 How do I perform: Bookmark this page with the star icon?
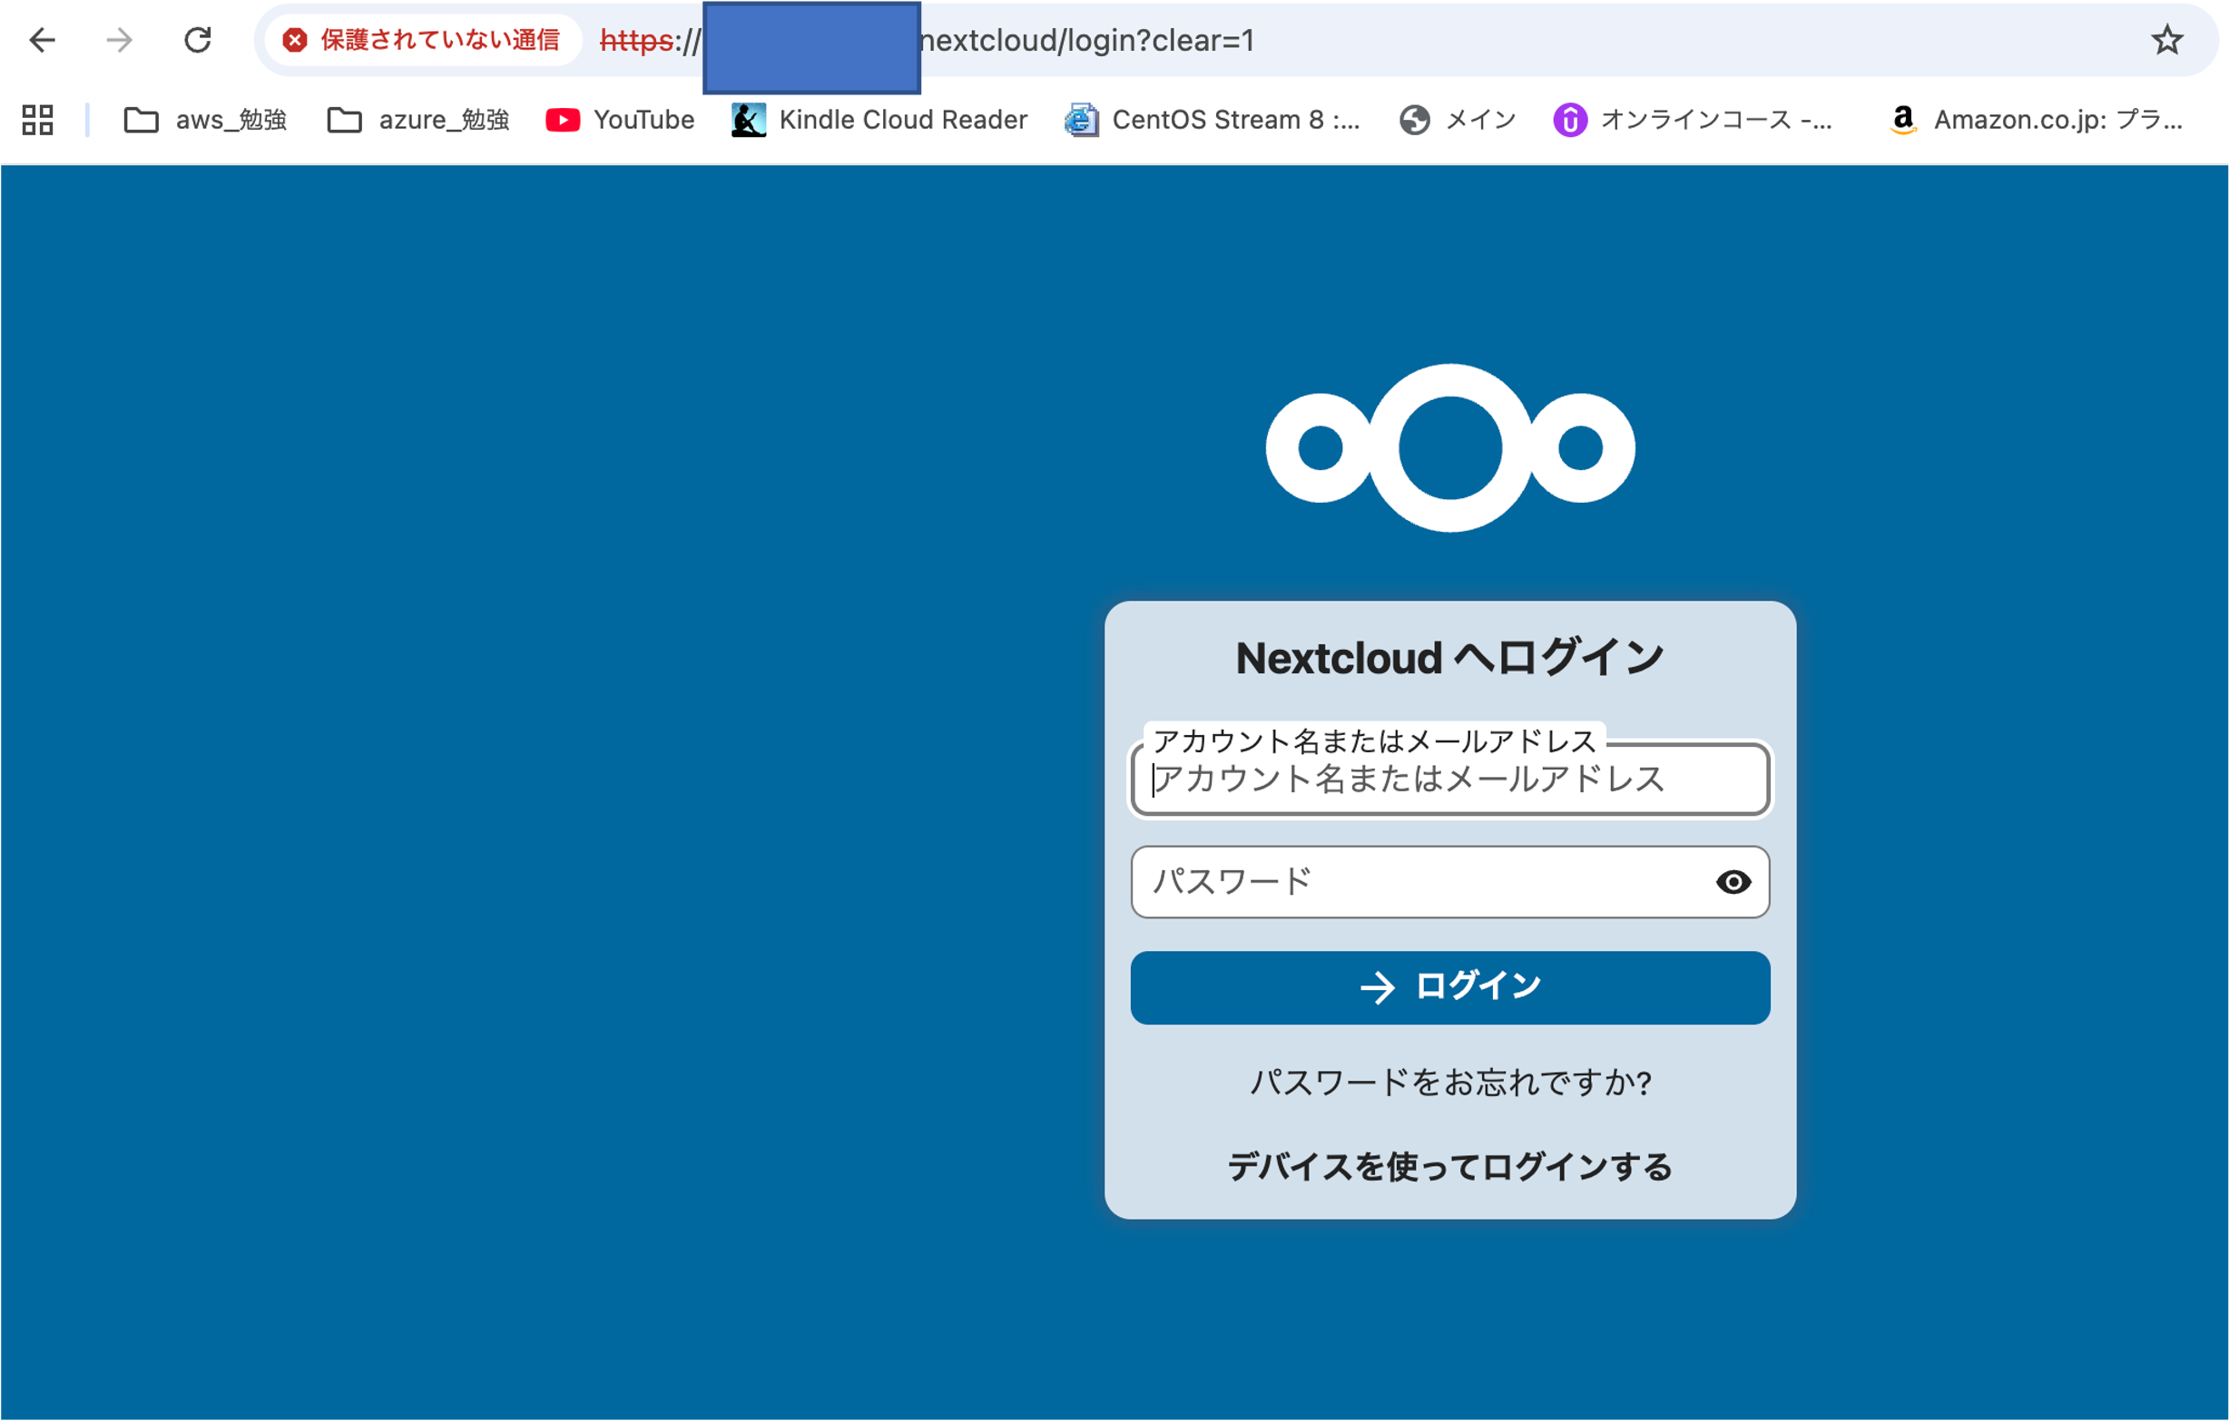click(2168, 40)
